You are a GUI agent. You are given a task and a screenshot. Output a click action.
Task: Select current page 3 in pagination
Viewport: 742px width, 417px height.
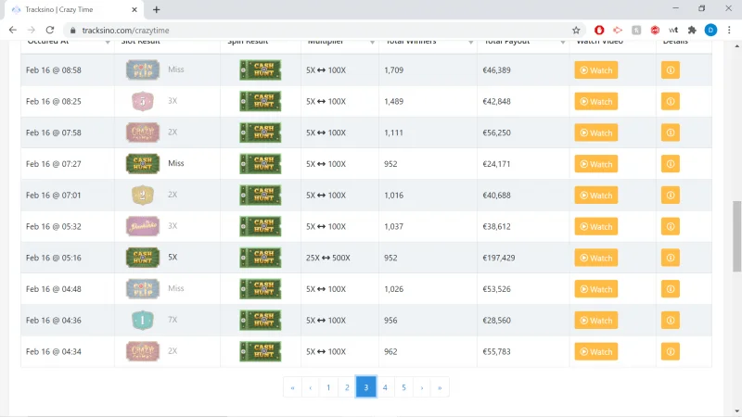tap(365, 387)
